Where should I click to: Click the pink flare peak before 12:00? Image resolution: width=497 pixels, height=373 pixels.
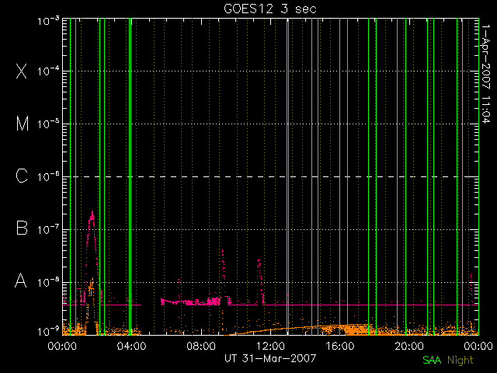point(259,261)
